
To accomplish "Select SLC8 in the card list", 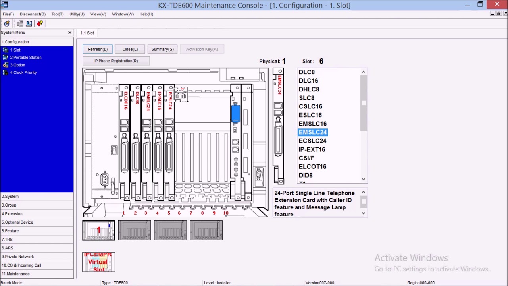I will click(306, 98).
